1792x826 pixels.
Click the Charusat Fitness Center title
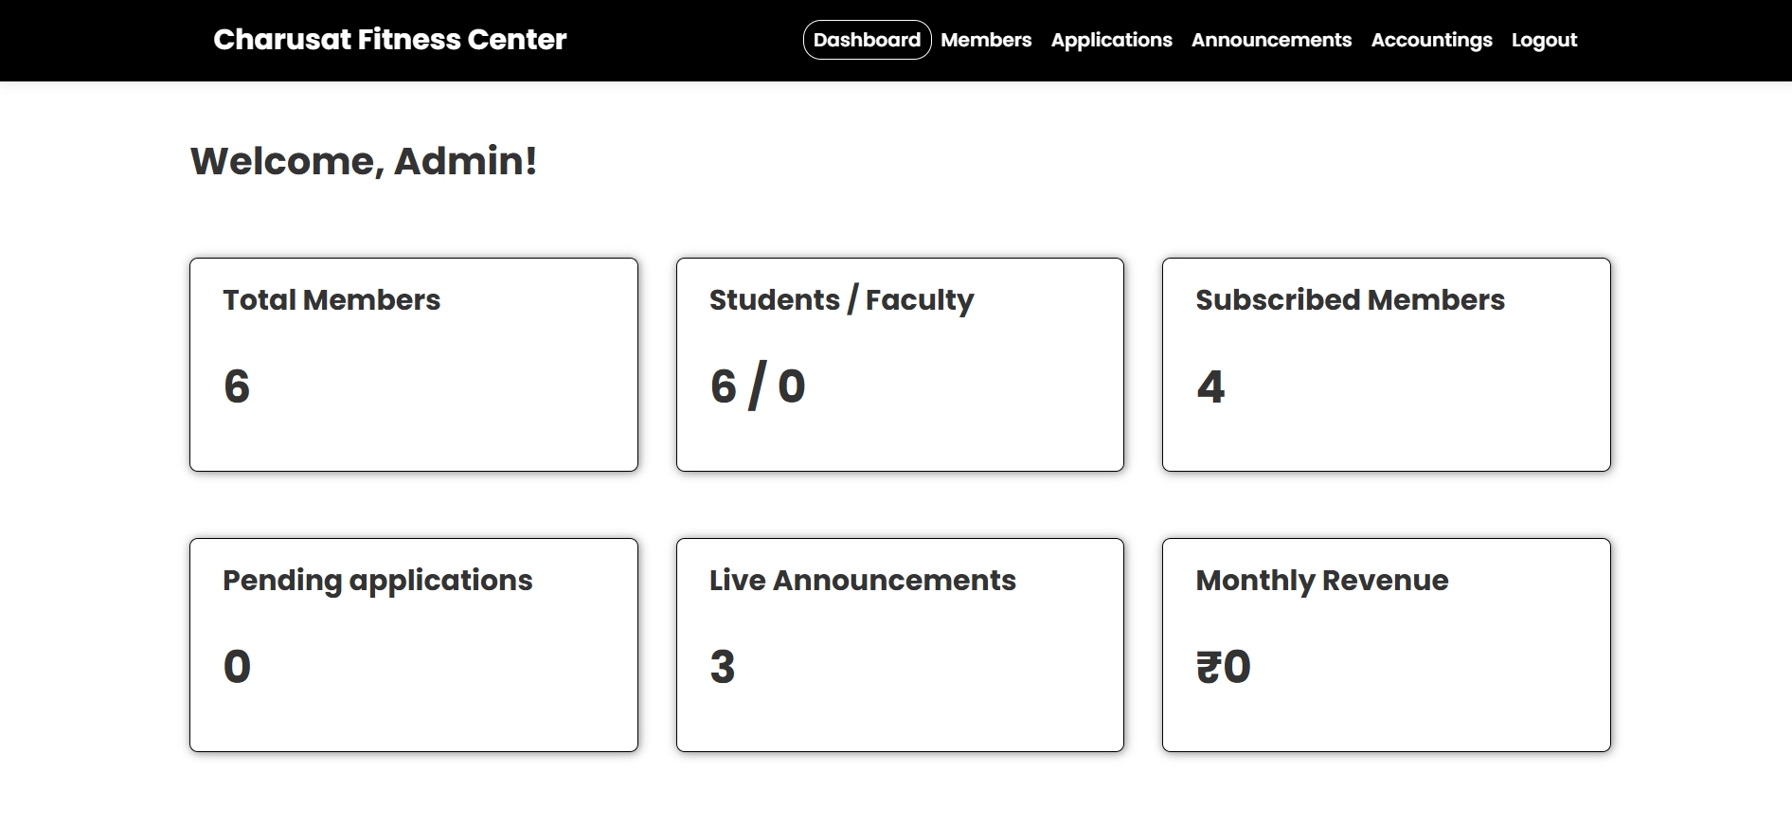point(389,40)
